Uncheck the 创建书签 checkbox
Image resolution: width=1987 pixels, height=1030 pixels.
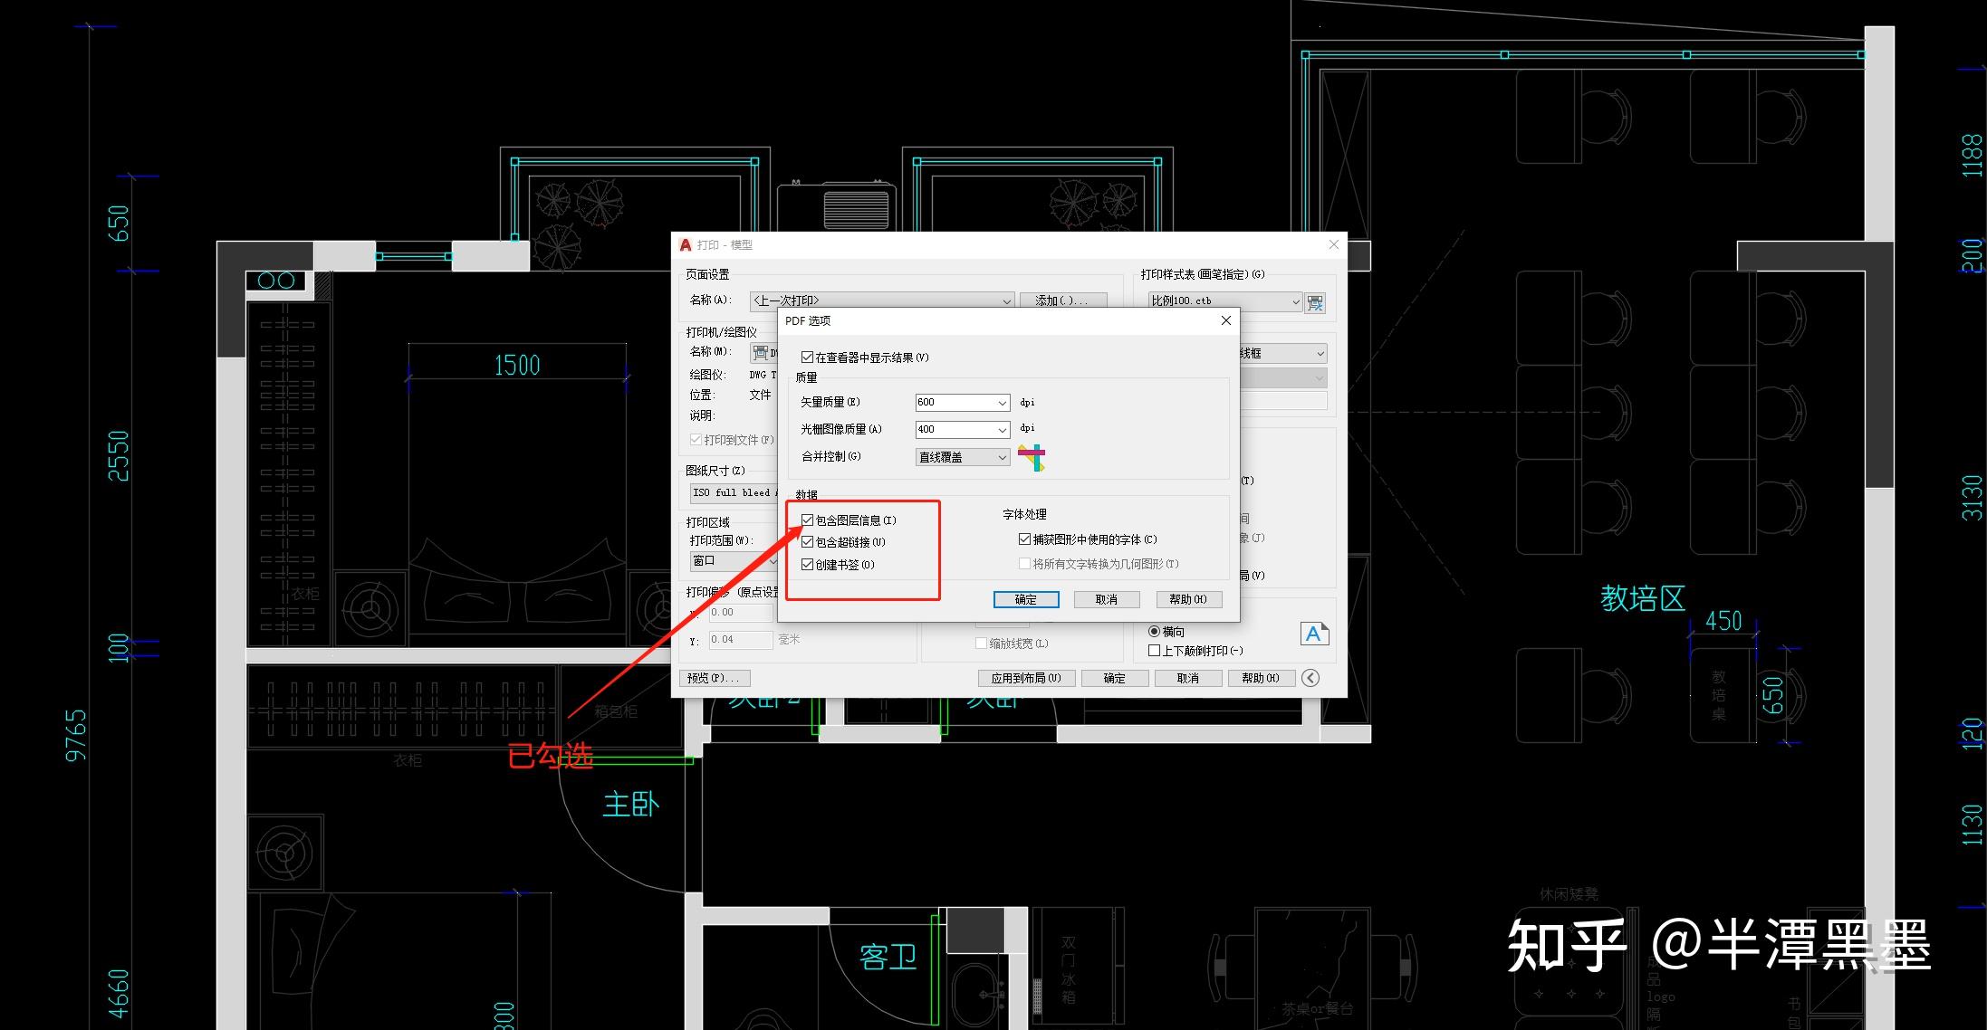click(807, 565)
